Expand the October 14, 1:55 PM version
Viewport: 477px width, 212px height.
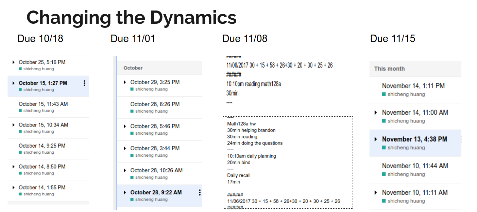pyautogui.click(x=13, y=188)
